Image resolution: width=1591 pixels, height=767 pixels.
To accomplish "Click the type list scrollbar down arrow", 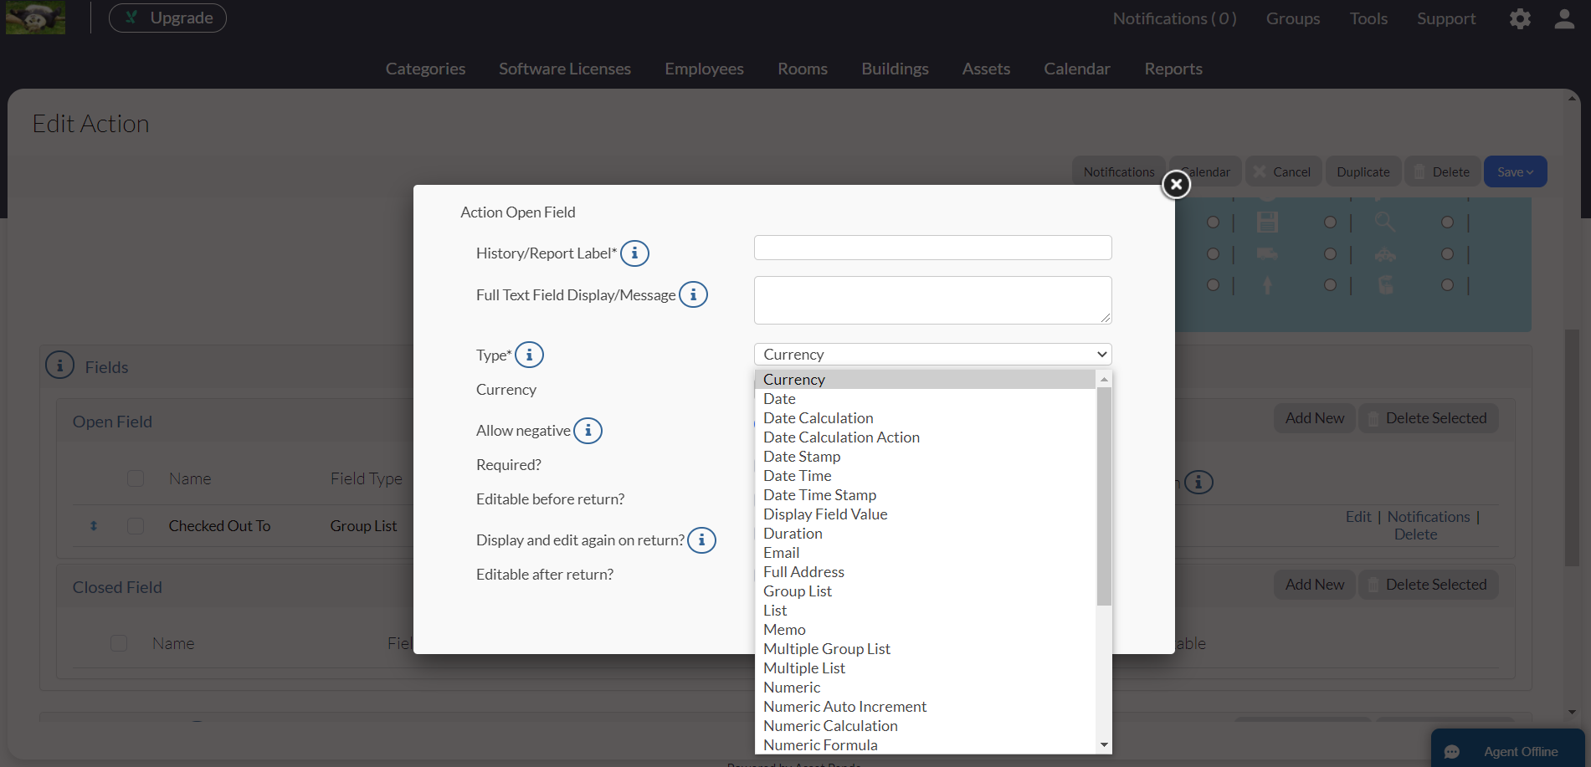I will (1104, 744).
